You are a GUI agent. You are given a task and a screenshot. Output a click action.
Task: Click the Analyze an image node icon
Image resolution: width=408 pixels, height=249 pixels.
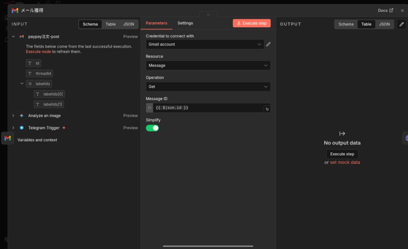[22, 116]
